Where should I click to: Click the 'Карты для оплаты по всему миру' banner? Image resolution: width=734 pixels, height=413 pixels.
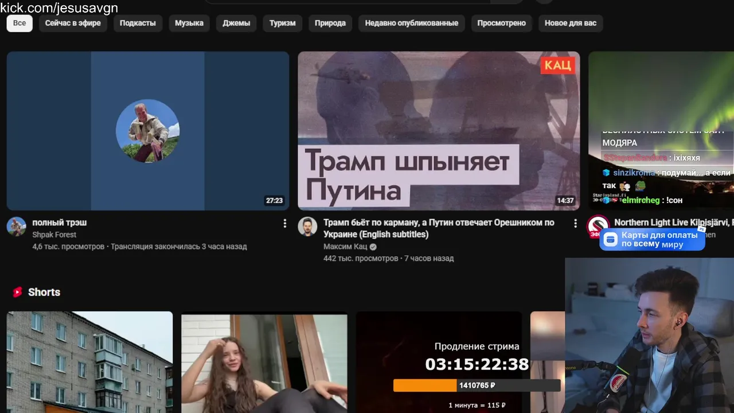pyautogui.click(x=652, y=240)
